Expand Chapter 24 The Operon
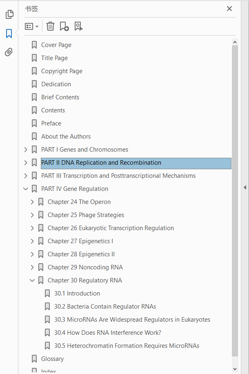This screenshot has height=374, width=249. (x=33, y=202)
